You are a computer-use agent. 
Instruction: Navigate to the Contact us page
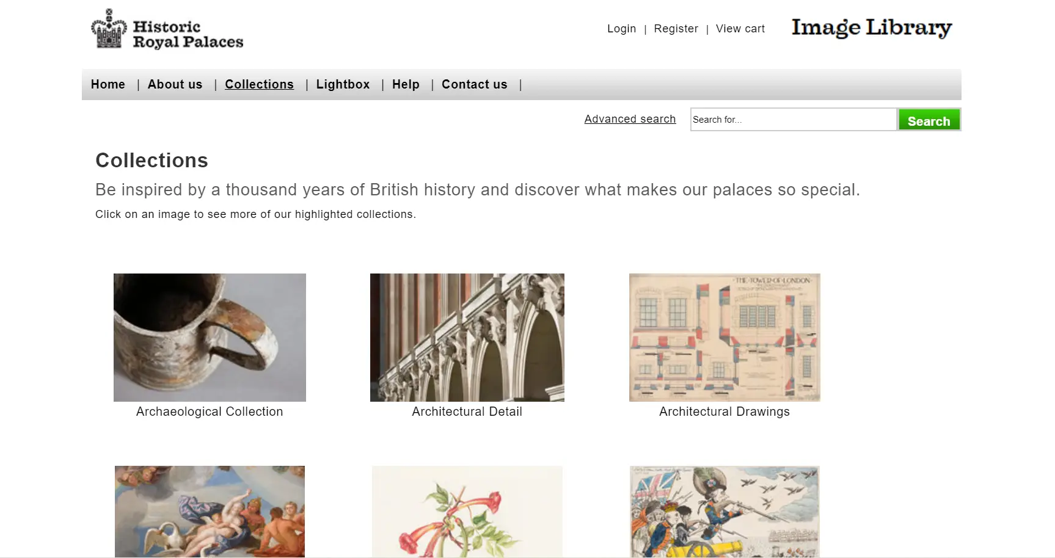[474, 84]
